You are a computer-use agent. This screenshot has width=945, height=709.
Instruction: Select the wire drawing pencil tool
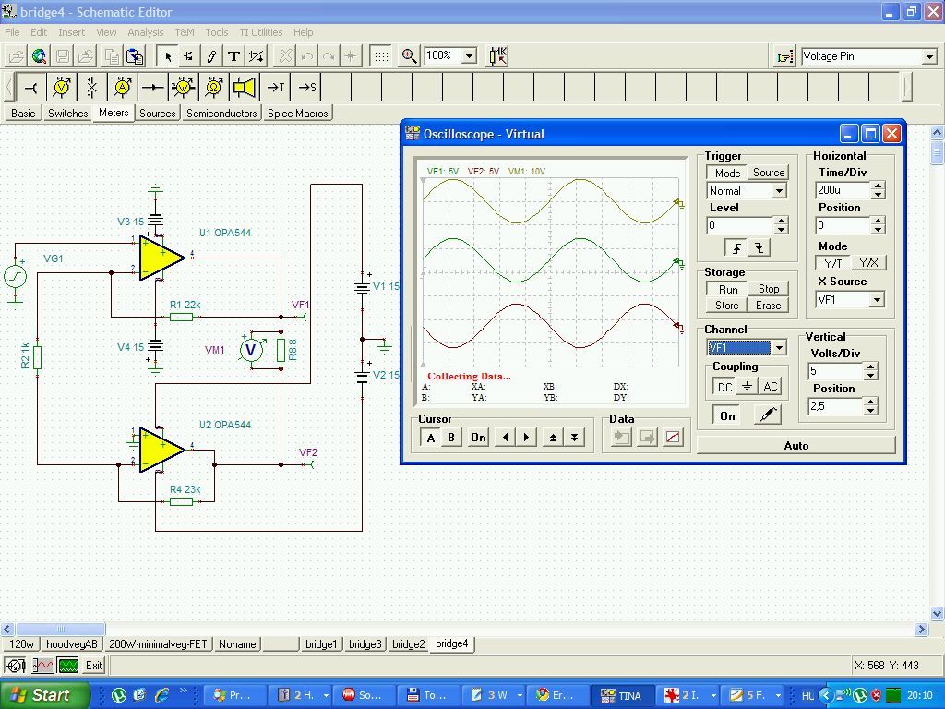coord(211,56)
